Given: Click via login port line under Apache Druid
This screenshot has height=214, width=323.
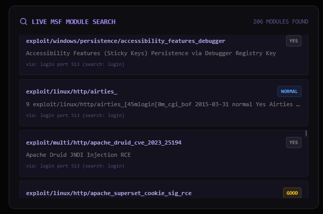Looking at the screenshot, I should coord(75,166).
